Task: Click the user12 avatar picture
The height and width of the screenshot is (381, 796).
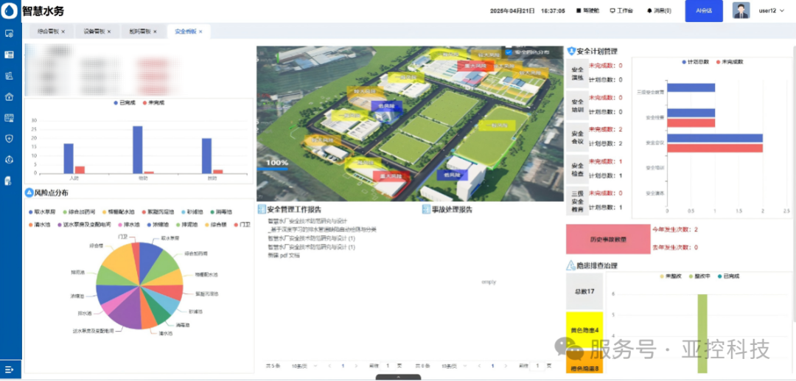Action: [x=741, y=11]
